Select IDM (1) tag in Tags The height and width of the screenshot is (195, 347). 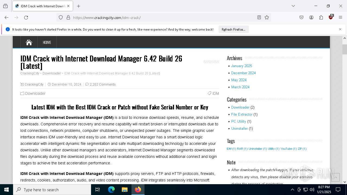[231, 149]
